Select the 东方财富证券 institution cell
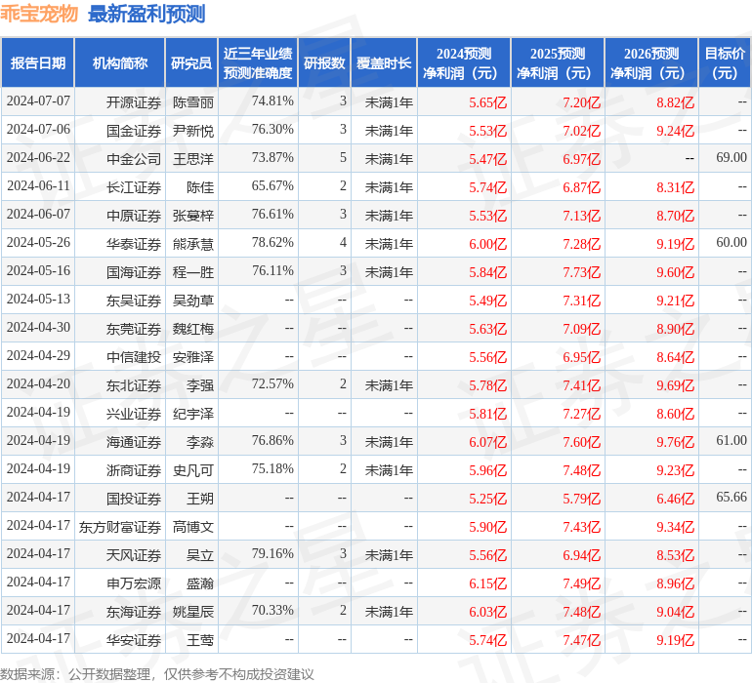 (x=120, y=526)
